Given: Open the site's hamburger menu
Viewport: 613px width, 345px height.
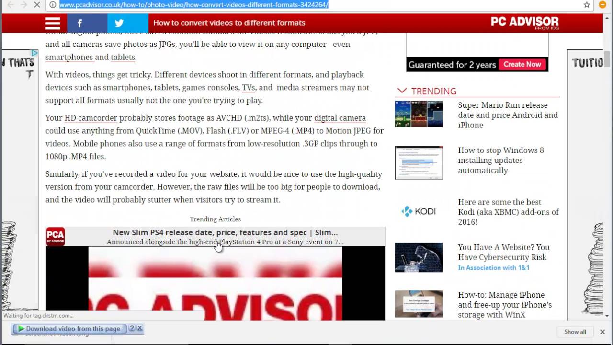Looking at the screenshot, I should point(53,23).
